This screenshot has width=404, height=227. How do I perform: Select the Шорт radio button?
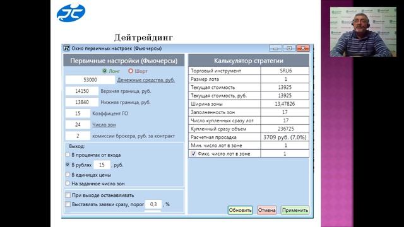[x=131, y=71]
